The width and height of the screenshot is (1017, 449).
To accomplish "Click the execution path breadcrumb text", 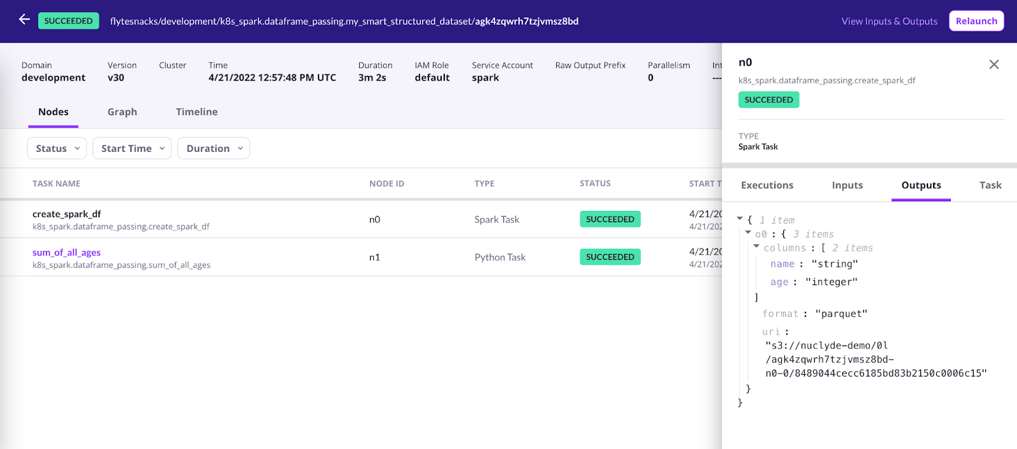I will pyautogui.click(x=344, y=21).
